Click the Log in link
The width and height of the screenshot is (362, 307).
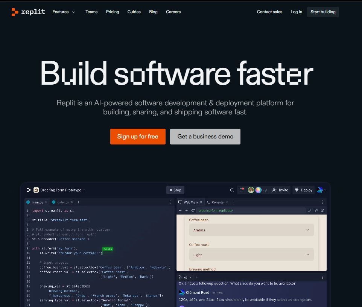pos(296,12)
